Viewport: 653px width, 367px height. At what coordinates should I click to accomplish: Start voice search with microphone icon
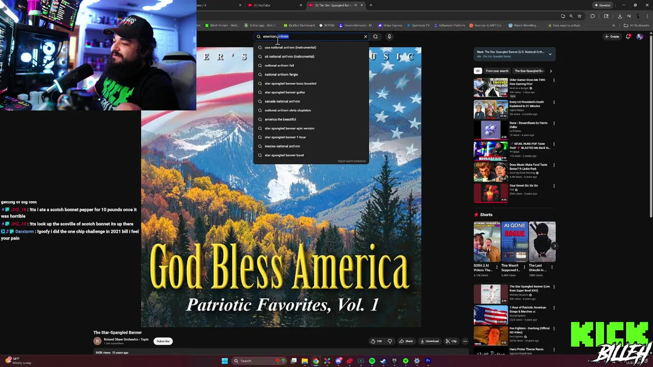389,37
